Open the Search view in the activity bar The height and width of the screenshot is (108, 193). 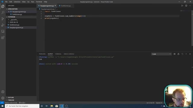tap(3, 13)
